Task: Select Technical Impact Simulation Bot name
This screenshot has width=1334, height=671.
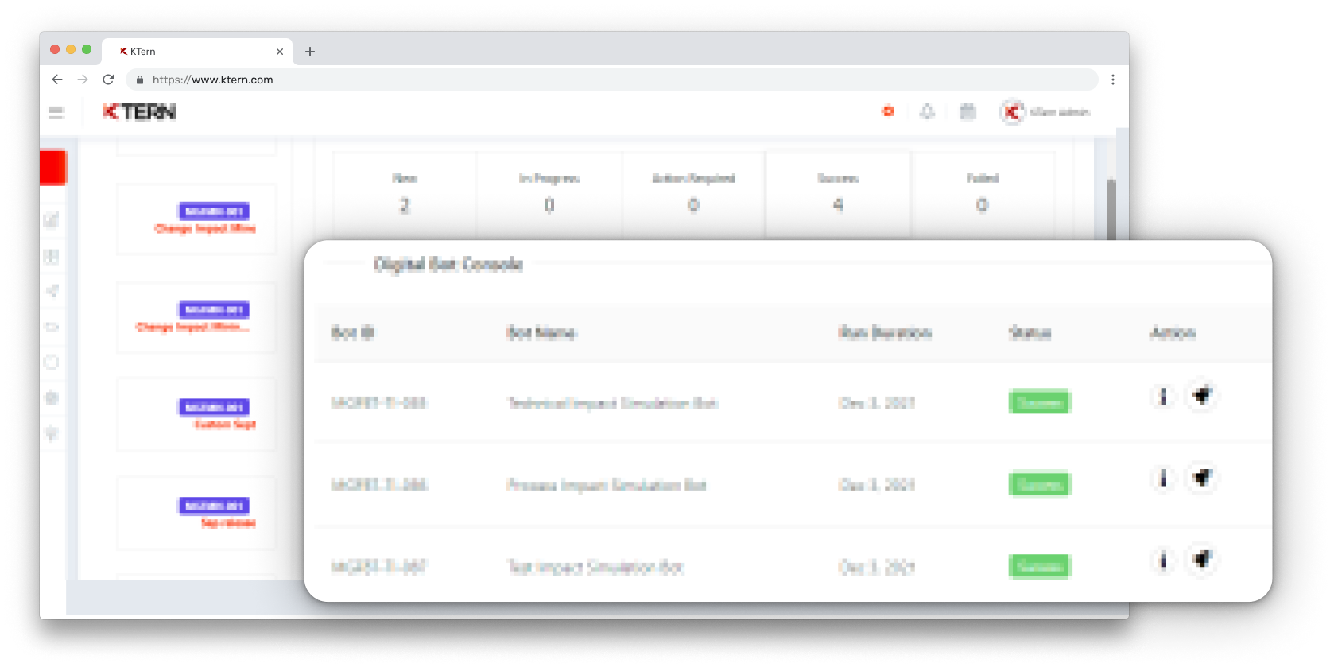Action: [x=612, y=403]
